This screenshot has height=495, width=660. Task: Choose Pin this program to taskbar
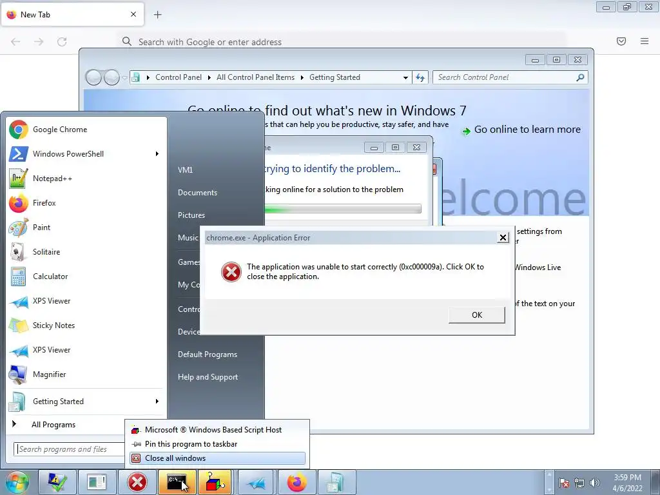(x=218, y=444)
